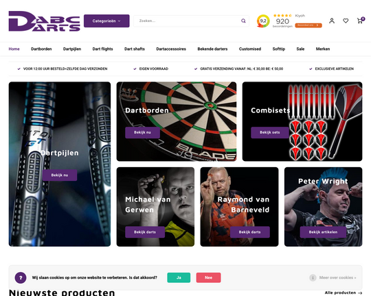
Task: Open the Peter Wright banner heading
Action: [323, 181]
